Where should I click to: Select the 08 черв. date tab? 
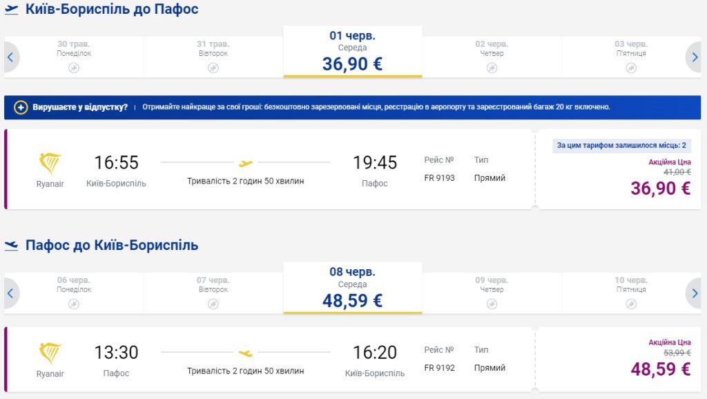click(x=352, y=288)
